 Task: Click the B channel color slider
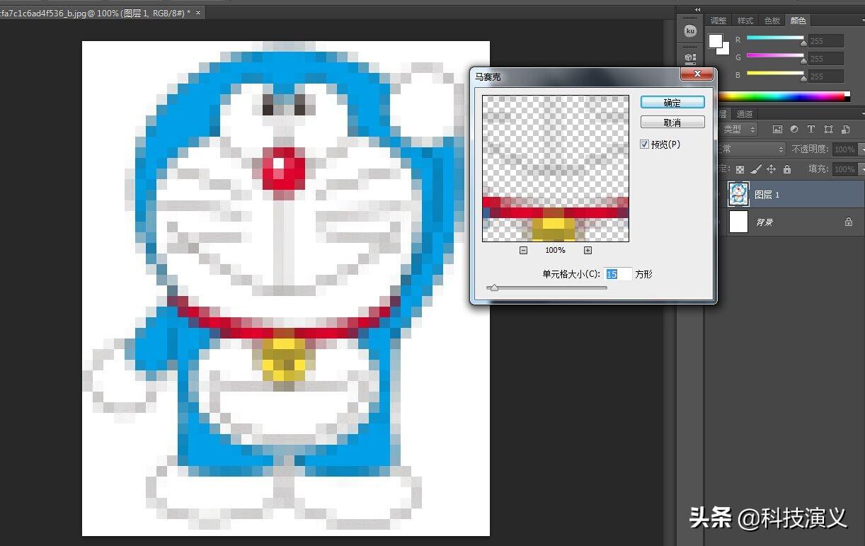point(775,74)
